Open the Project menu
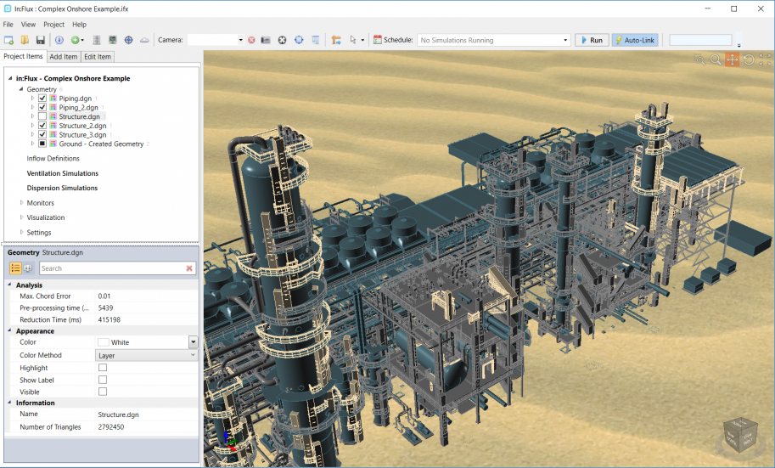775x468 pixels. pos(53,25)
